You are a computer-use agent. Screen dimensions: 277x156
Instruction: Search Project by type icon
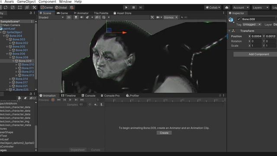(19, 98)
